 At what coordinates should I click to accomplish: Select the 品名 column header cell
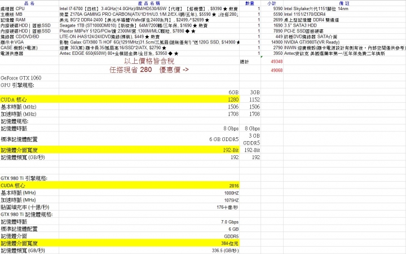point(29,3)
